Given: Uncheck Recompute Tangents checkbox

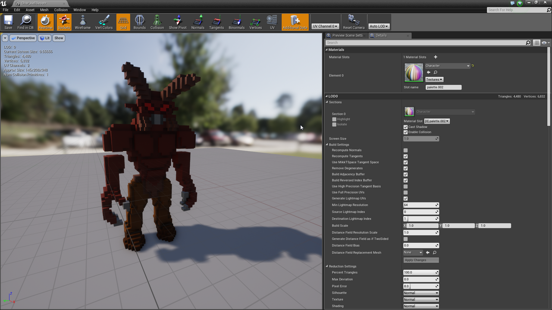Looking at the screenshot, I should (x=405, y=156).
